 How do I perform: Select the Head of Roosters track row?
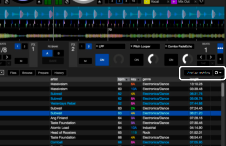coord(110,133)
